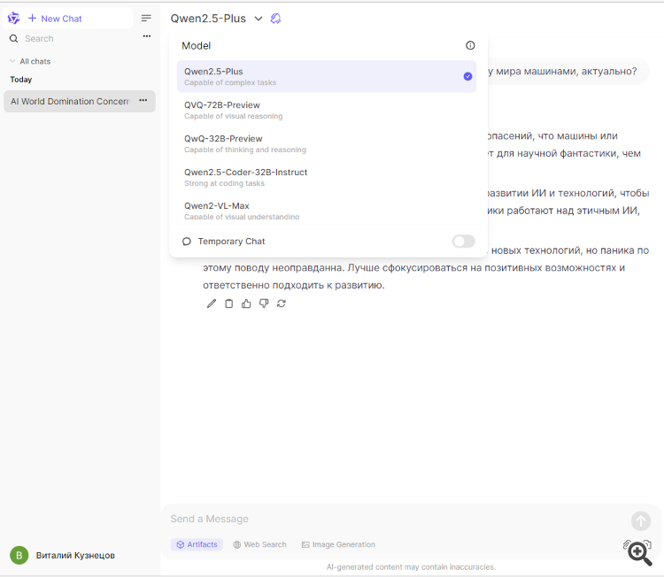Collapse the All chats section
Image resolution: width=664 pixels, height=577 pixels.
click(x=29, y=61)
